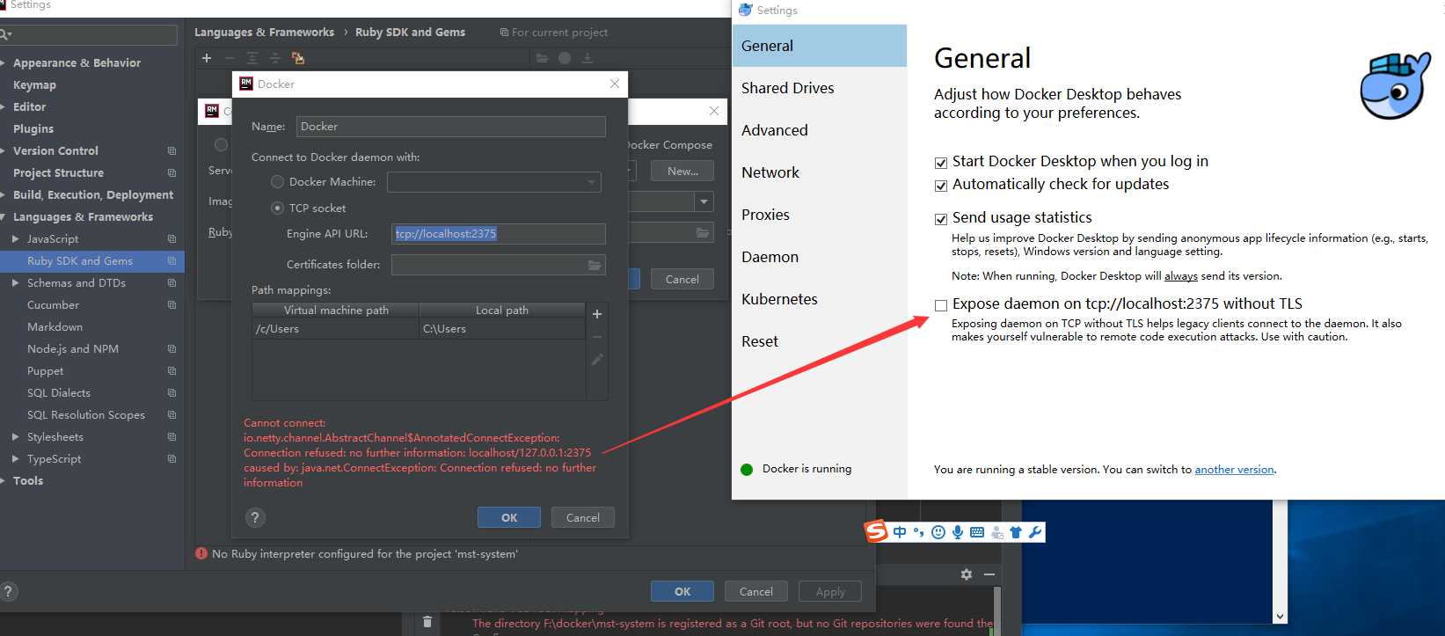
Task: Open help in the Docker dialog
Action: [255, 517]
